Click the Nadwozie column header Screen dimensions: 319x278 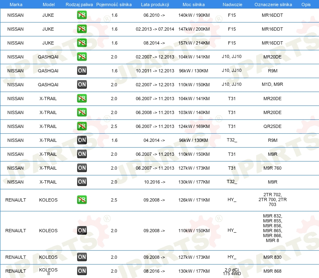[x=233, y=4]
